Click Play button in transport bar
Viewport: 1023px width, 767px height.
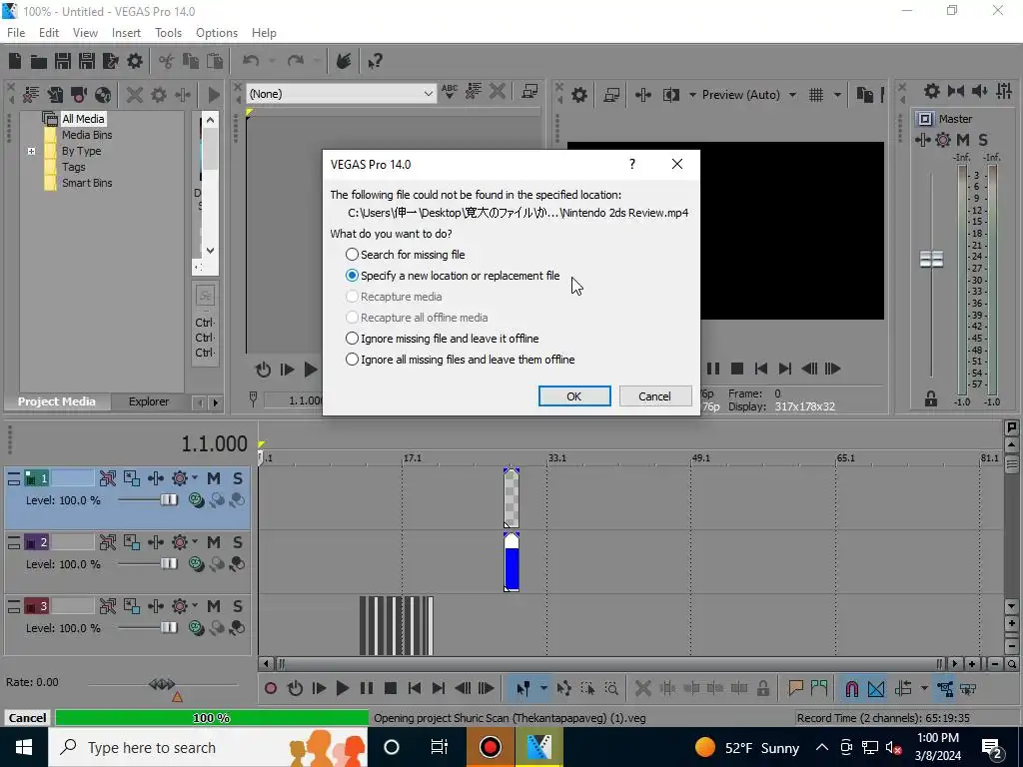(x=342, y=688)
